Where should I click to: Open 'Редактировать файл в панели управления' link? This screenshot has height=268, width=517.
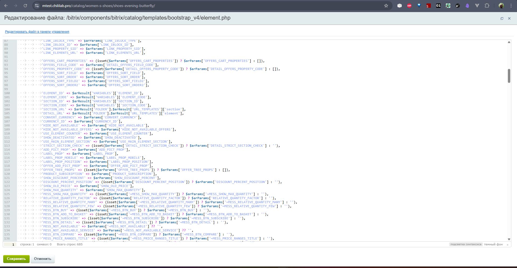click(x=37, y=32)
